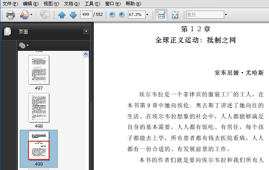Image resolution: width=269 pixels, height=170 pixels.
Task: Open the 查找 search options dropdown
Action: 226,14
